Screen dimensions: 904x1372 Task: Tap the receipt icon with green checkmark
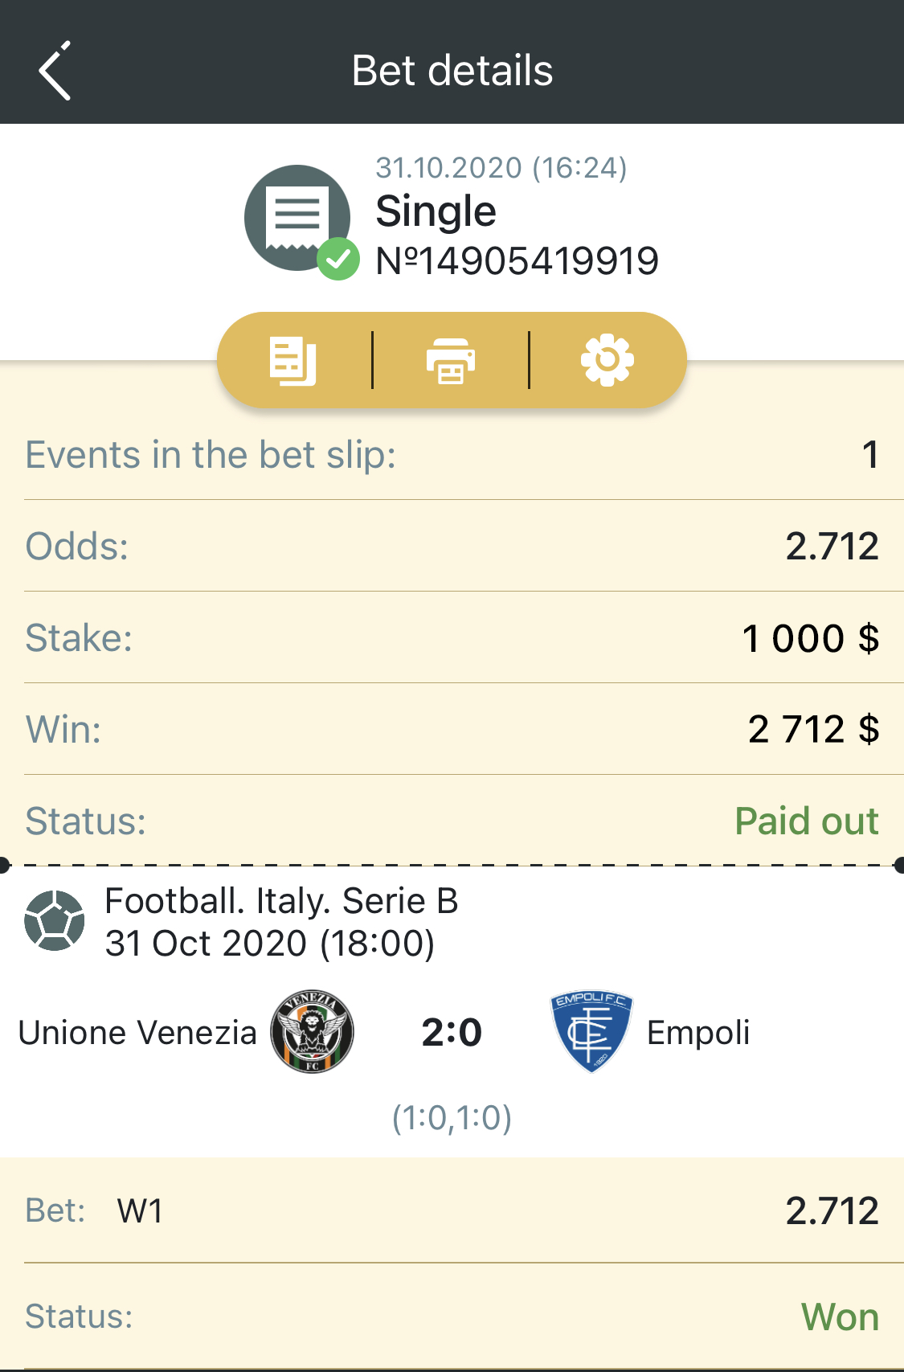coord(301,221)
